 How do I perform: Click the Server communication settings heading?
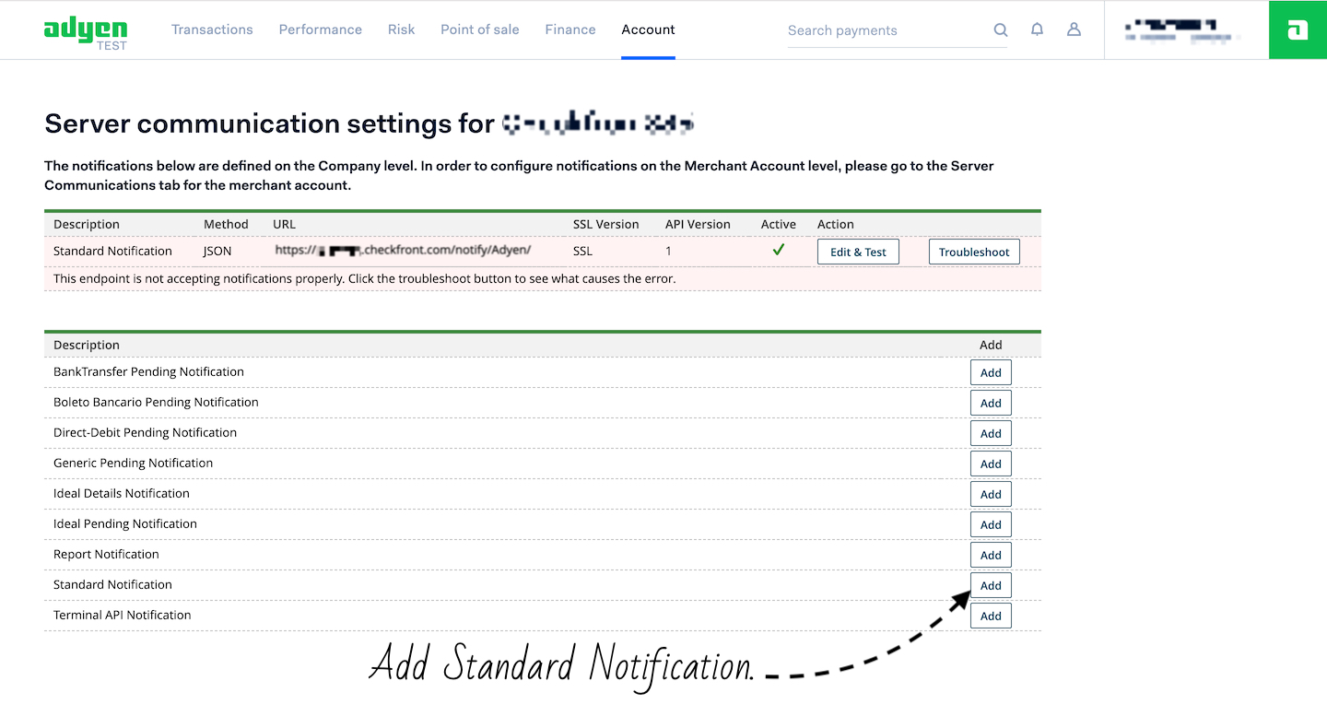coord(369,123)
